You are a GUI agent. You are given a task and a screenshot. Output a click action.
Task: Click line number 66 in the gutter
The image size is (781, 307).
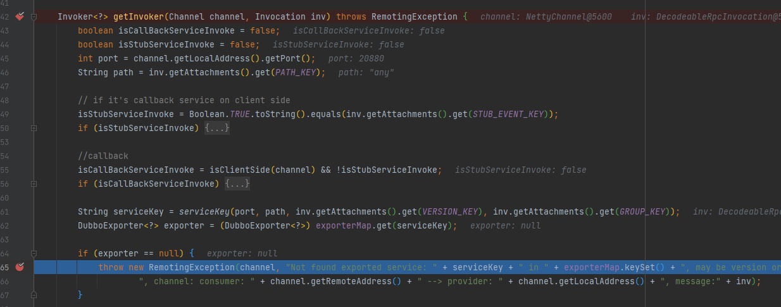coord(5,281)
